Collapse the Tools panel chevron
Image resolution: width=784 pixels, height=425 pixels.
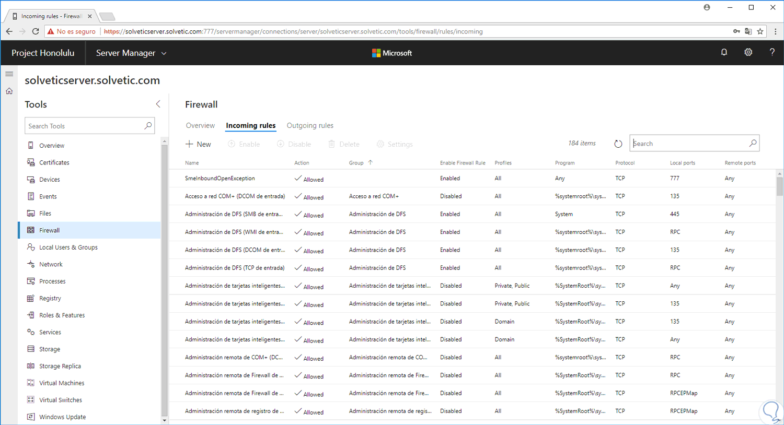click(x=158, y=104)
